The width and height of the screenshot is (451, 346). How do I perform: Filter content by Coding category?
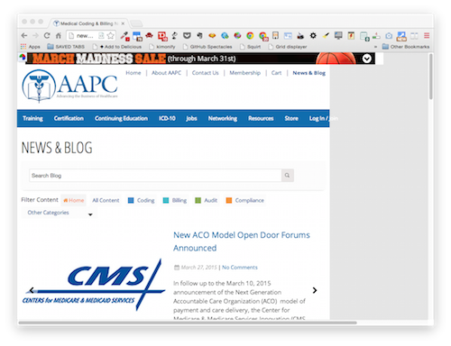tap(141, 200)
